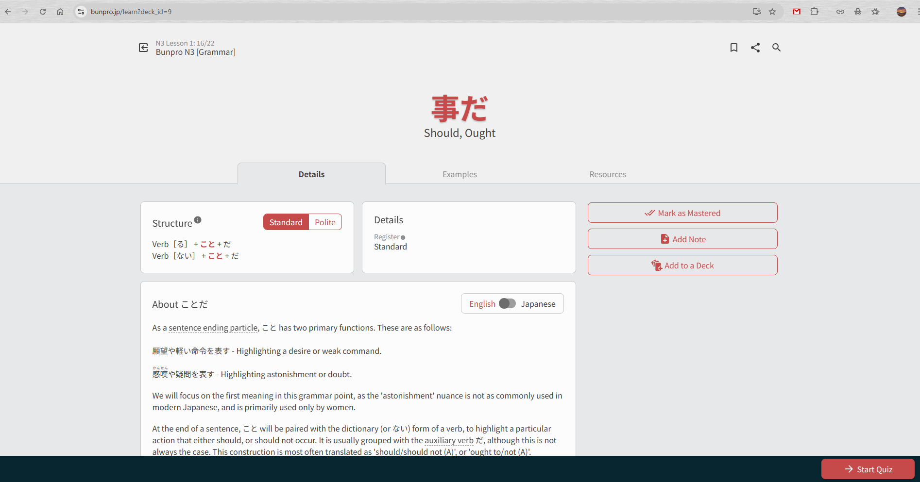This screenshot has height=482, width=920.
Task: Open Add to a Deck dropdown
Action: tap(682, 266)
